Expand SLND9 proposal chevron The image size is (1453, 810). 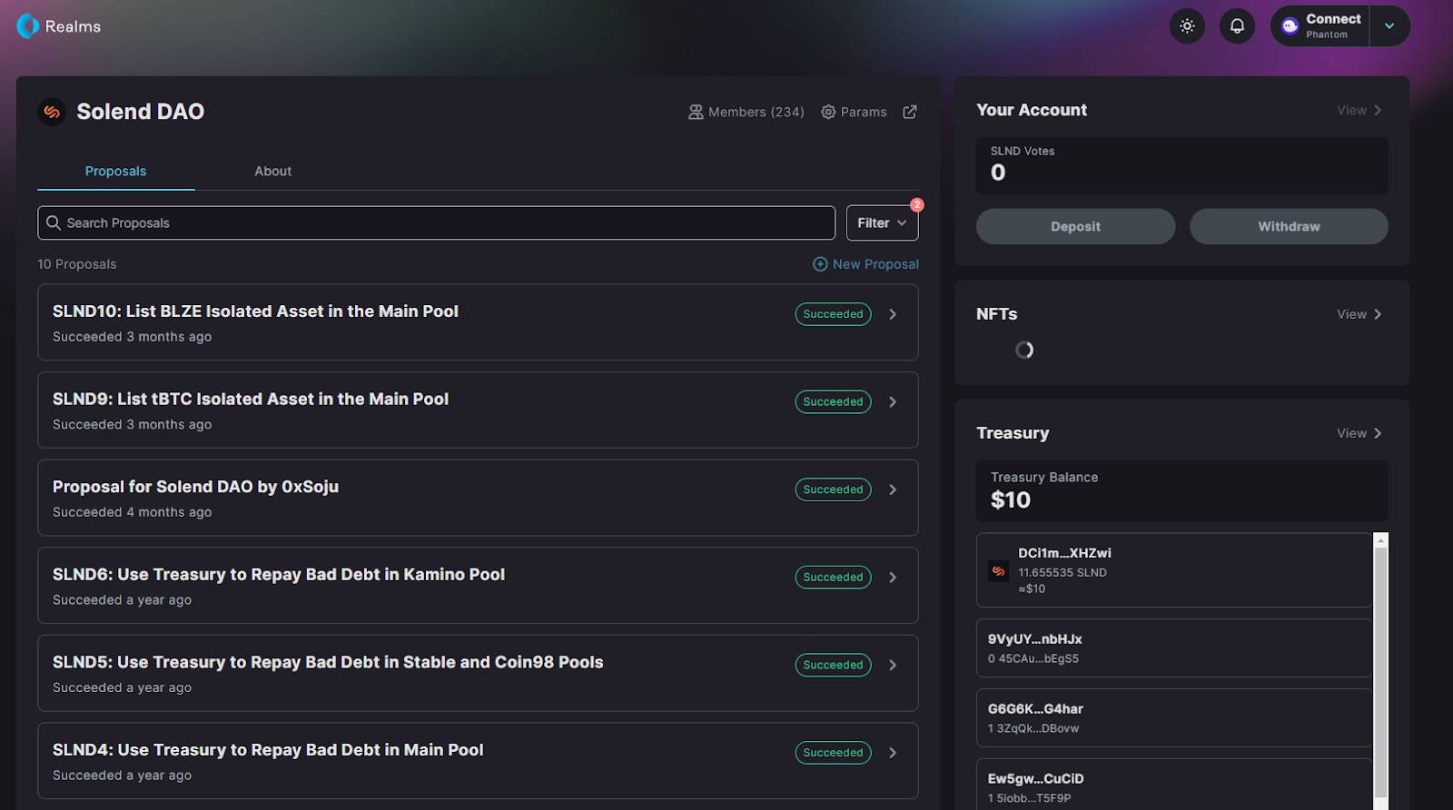click(893, 401)
